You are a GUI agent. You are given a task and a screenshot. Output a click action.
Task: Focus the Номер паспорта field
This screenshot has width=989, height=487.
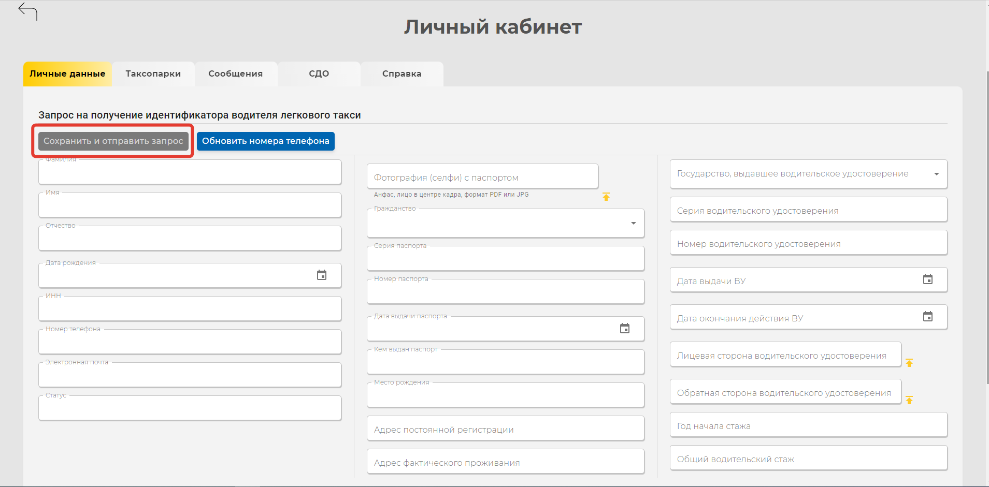pos(506,291)
